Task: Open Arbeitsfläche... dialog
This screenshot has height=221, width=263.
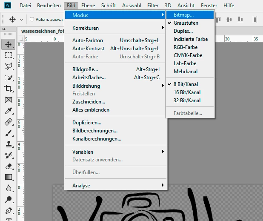Action: [x=115, y=77]
